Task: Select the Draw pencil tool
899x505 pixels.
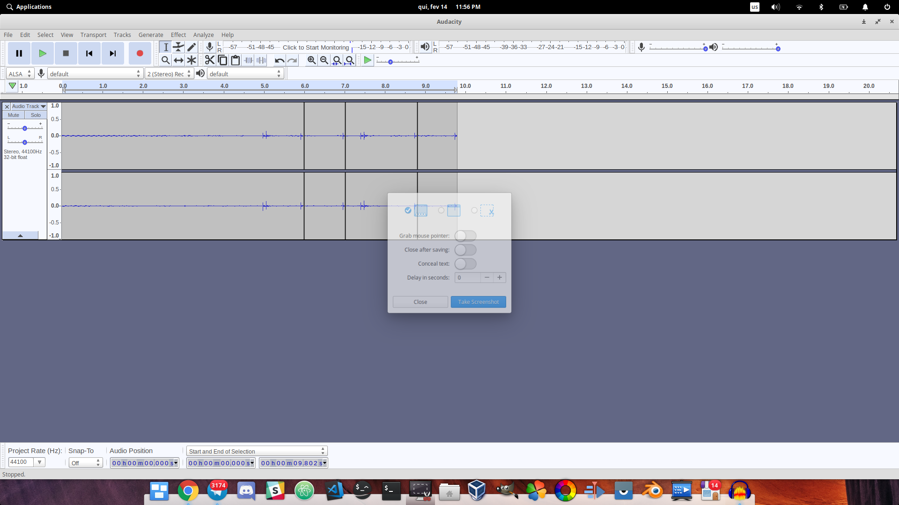Action: point(192,47)
